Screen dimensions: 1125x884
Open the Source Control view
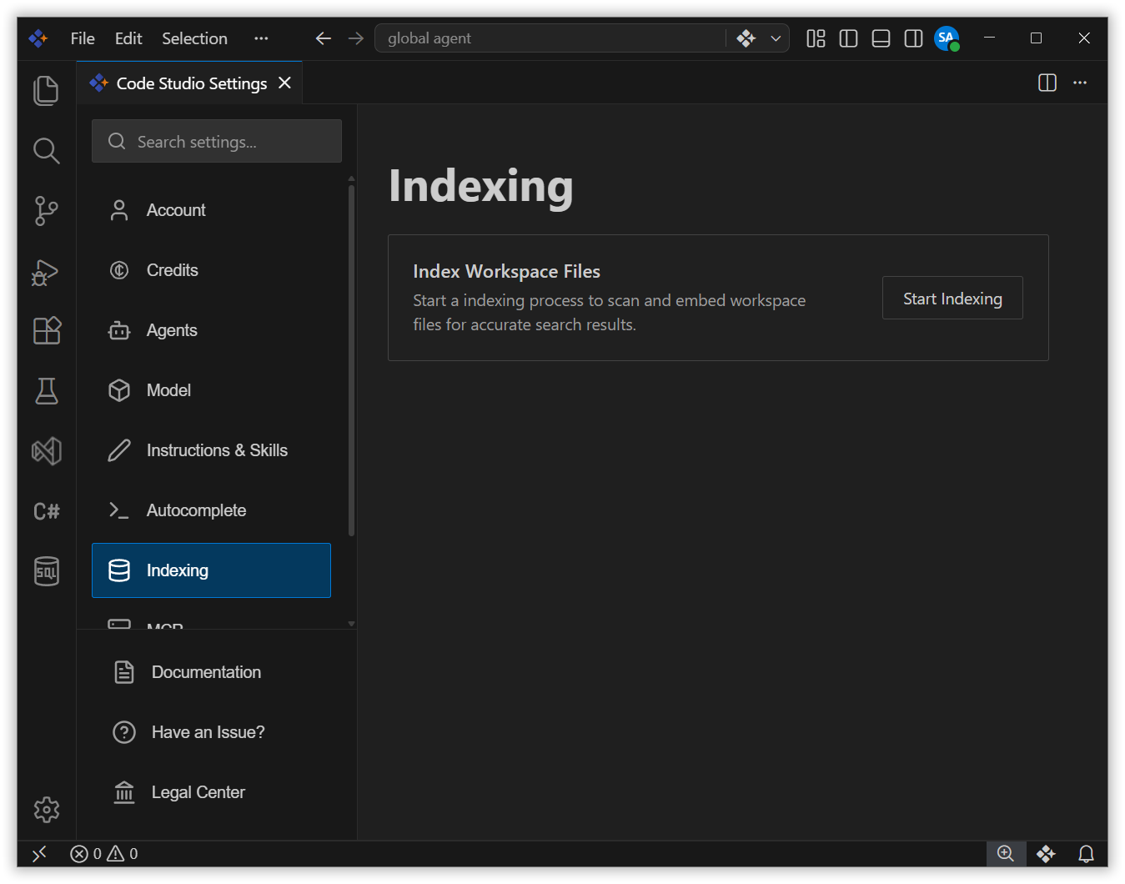[x=46, y=210]
